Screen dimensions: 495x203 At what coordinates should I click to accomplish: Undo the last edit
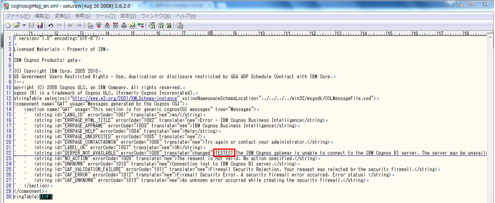pos(51,25)
